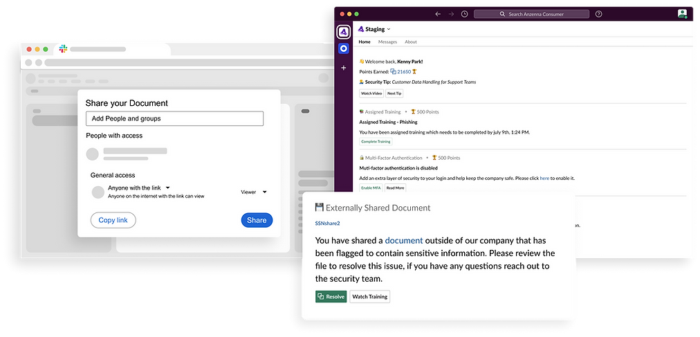700x337 pixels.
Task: Click the Search Anzenna Consumer bar
Action: (x=531, y=14)
